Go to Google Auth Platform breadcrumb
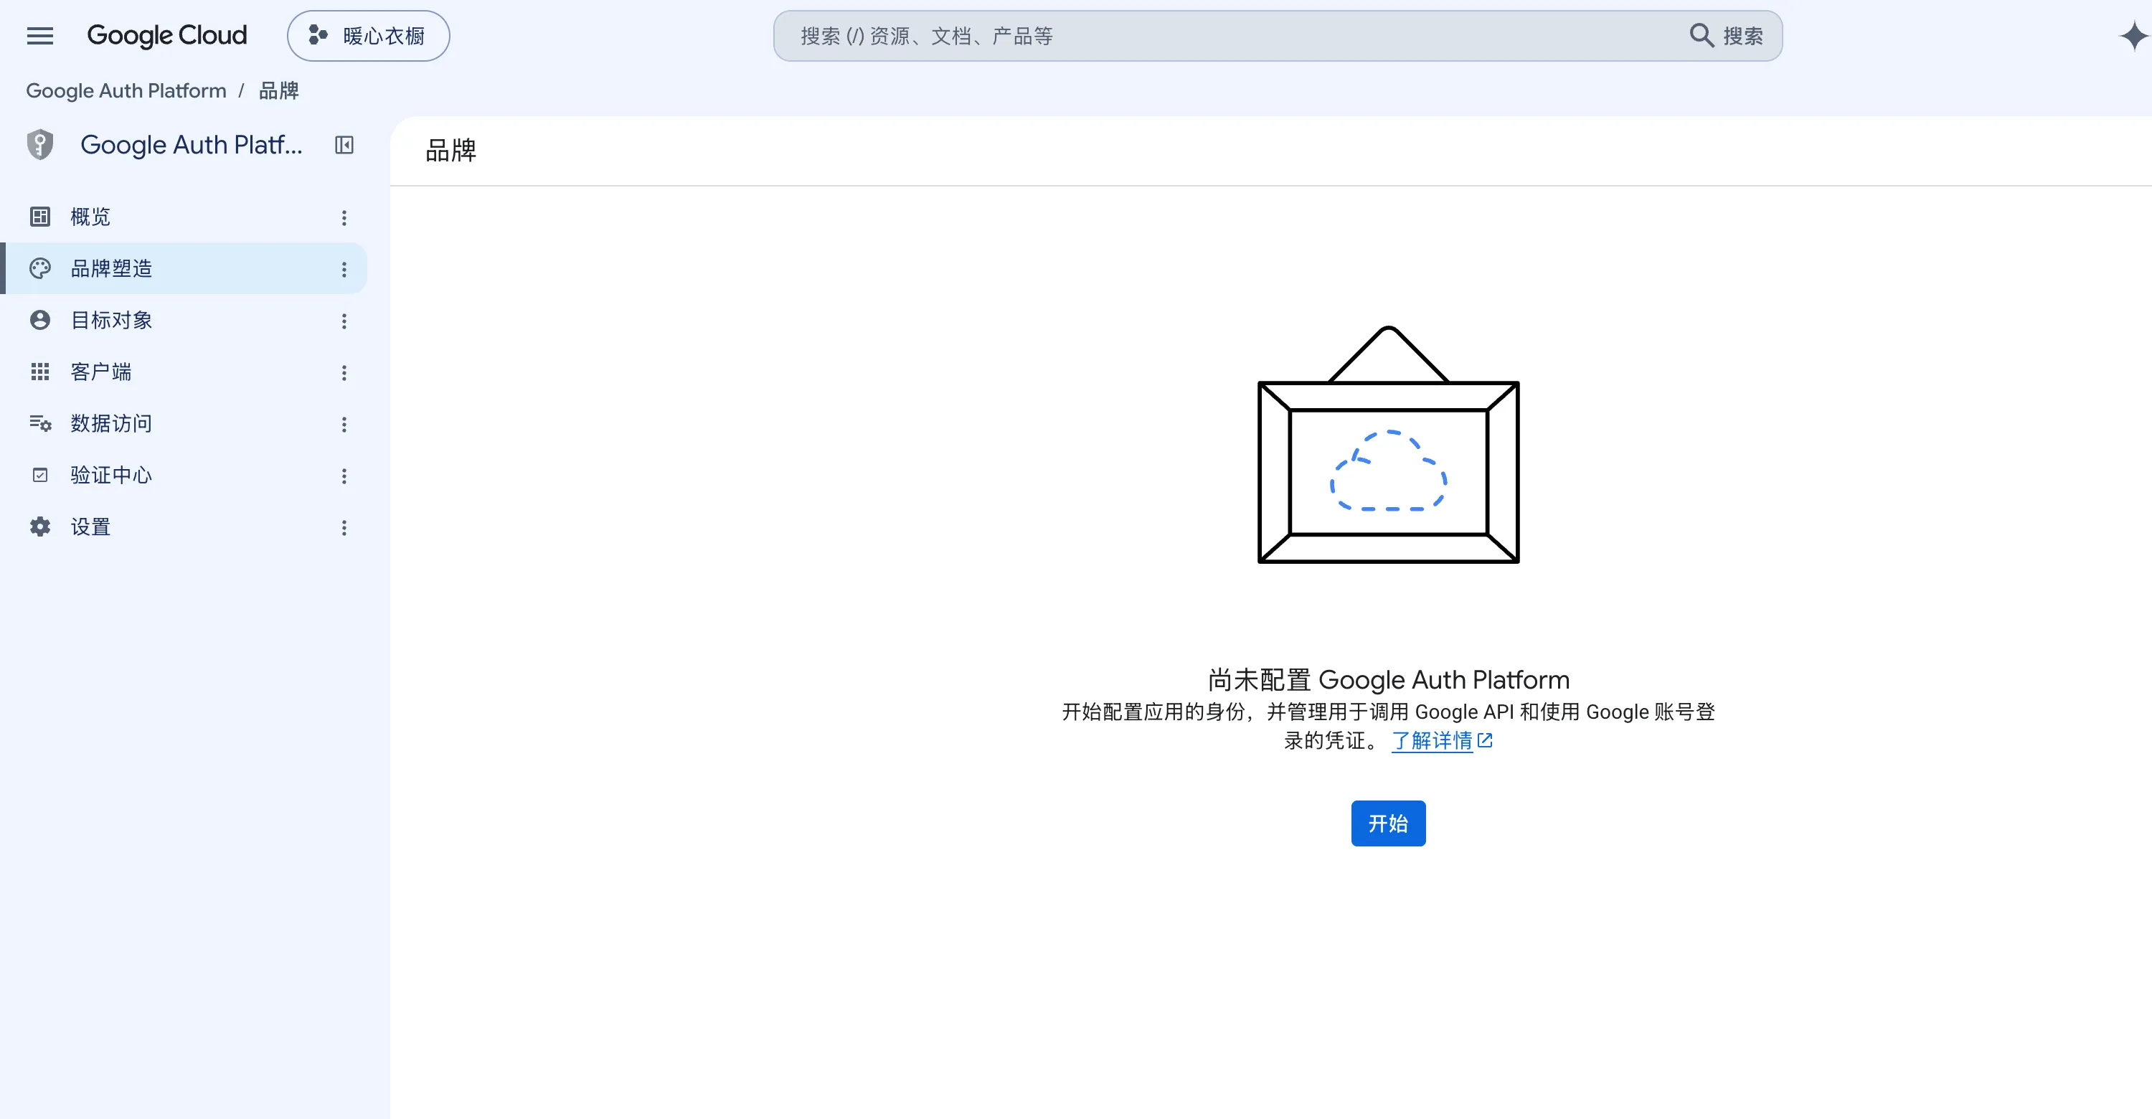The height and width of the screenshot is (1119, 2152). [126, 90]
